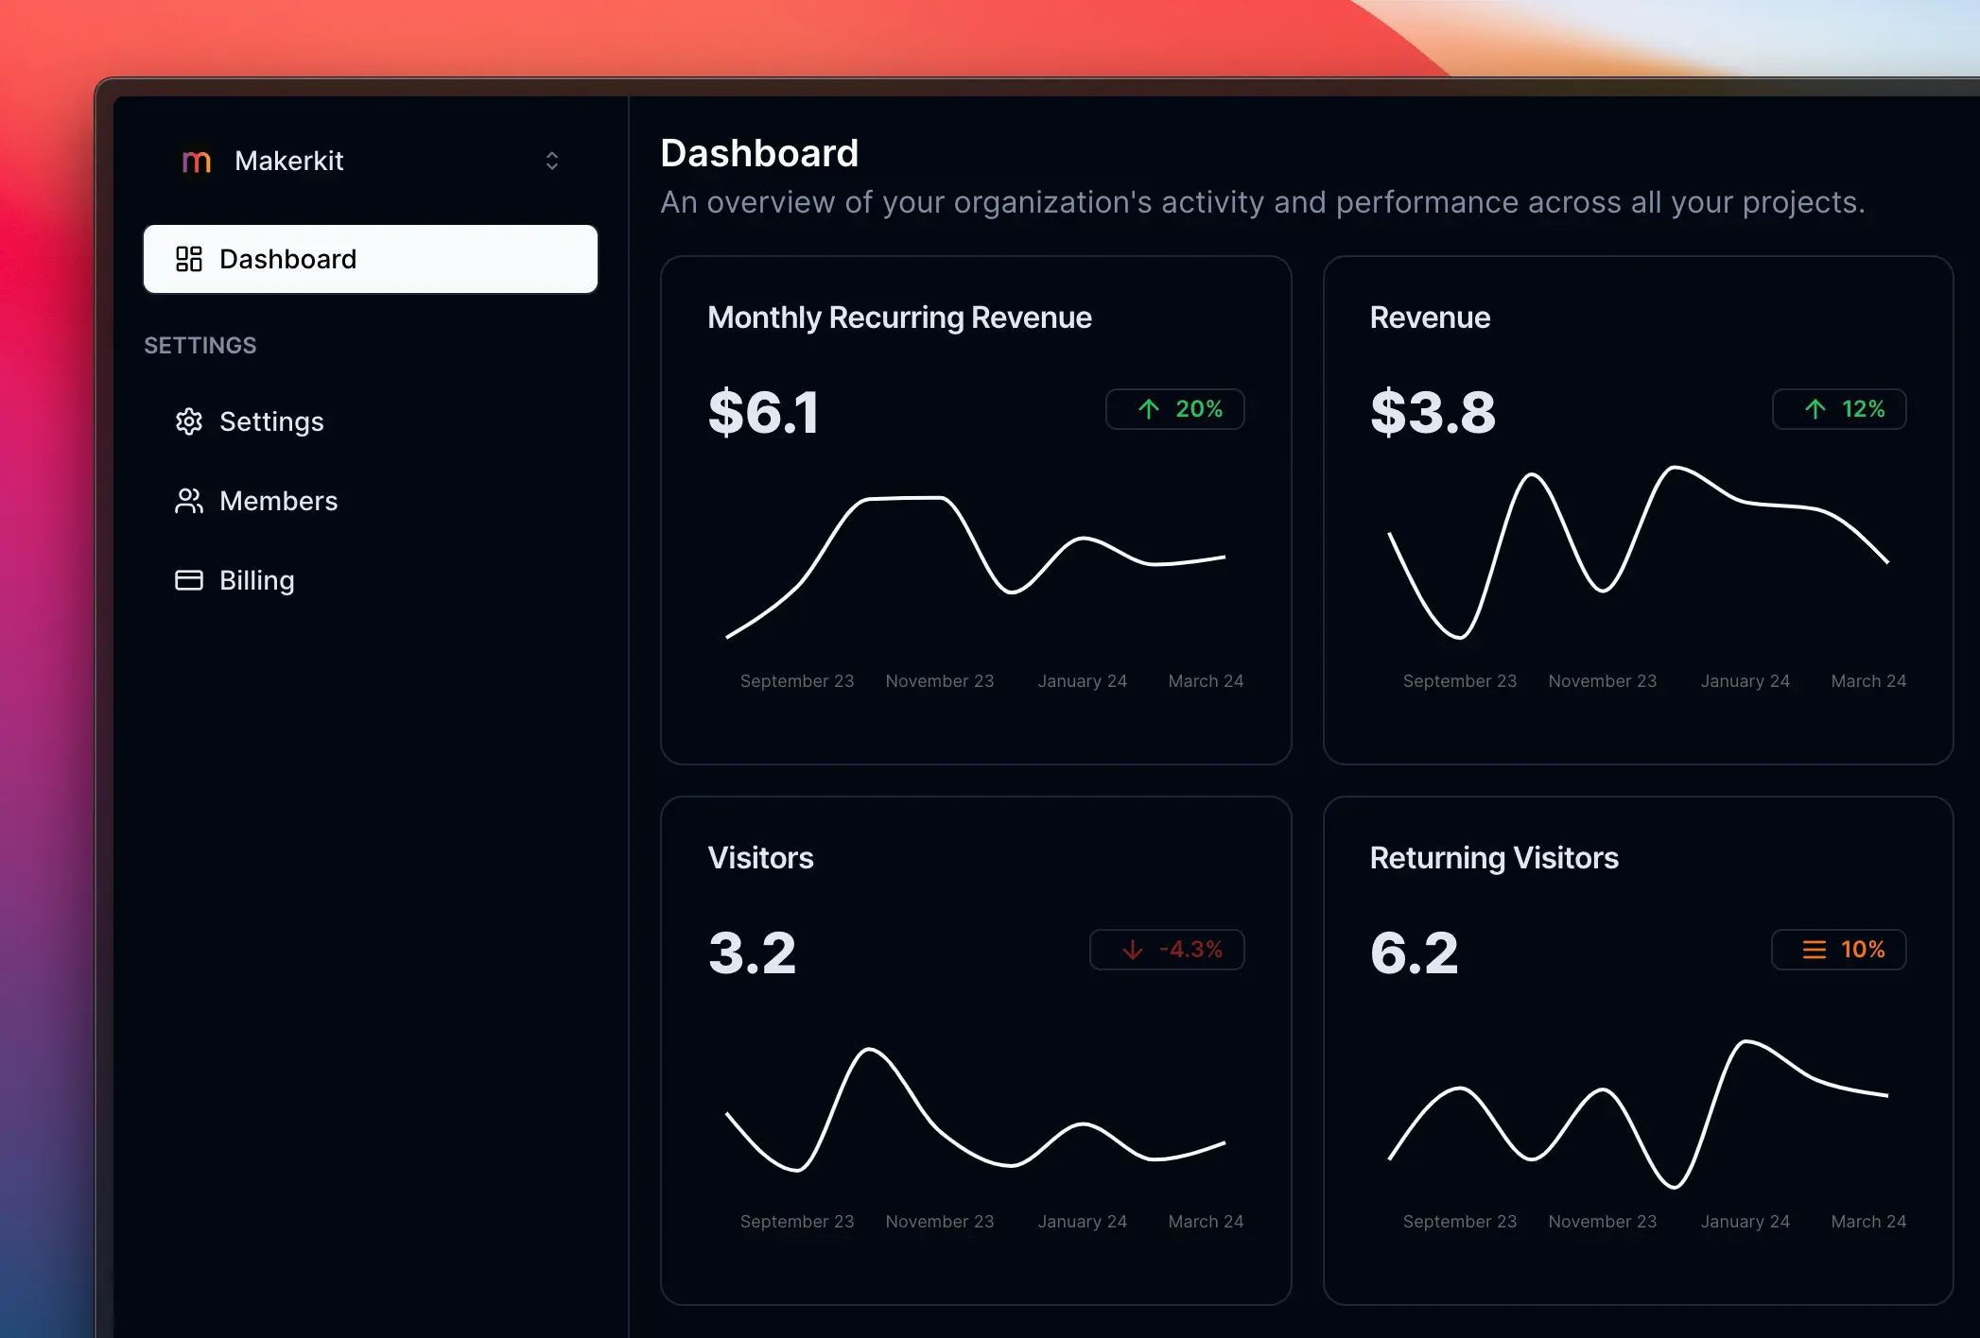Click the red down arrow in -4.3% badge

pyautogui.click(x=1133, y=950)
